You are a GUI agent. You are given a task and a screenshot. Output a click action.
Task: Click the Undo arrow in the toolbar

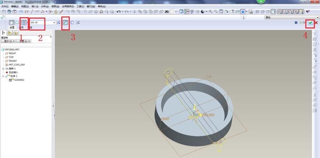point(118,12)
